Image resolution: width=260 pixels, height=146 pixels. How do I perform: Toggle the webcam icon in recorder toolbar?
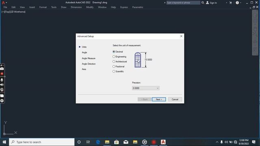tap(2, 90)
